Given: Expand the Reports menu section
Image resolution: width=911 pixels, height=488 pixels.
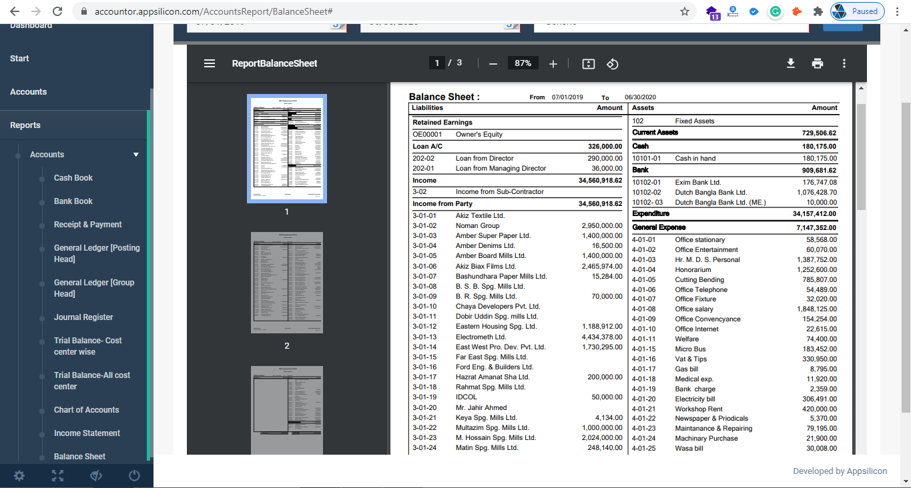Looking at the screenshot, I should tap(25, 125).
